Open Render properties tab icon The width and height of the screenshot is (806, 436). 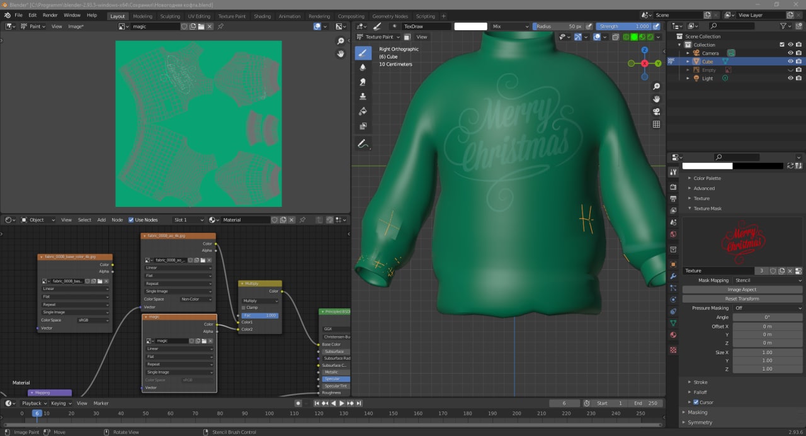click(673, 187)
